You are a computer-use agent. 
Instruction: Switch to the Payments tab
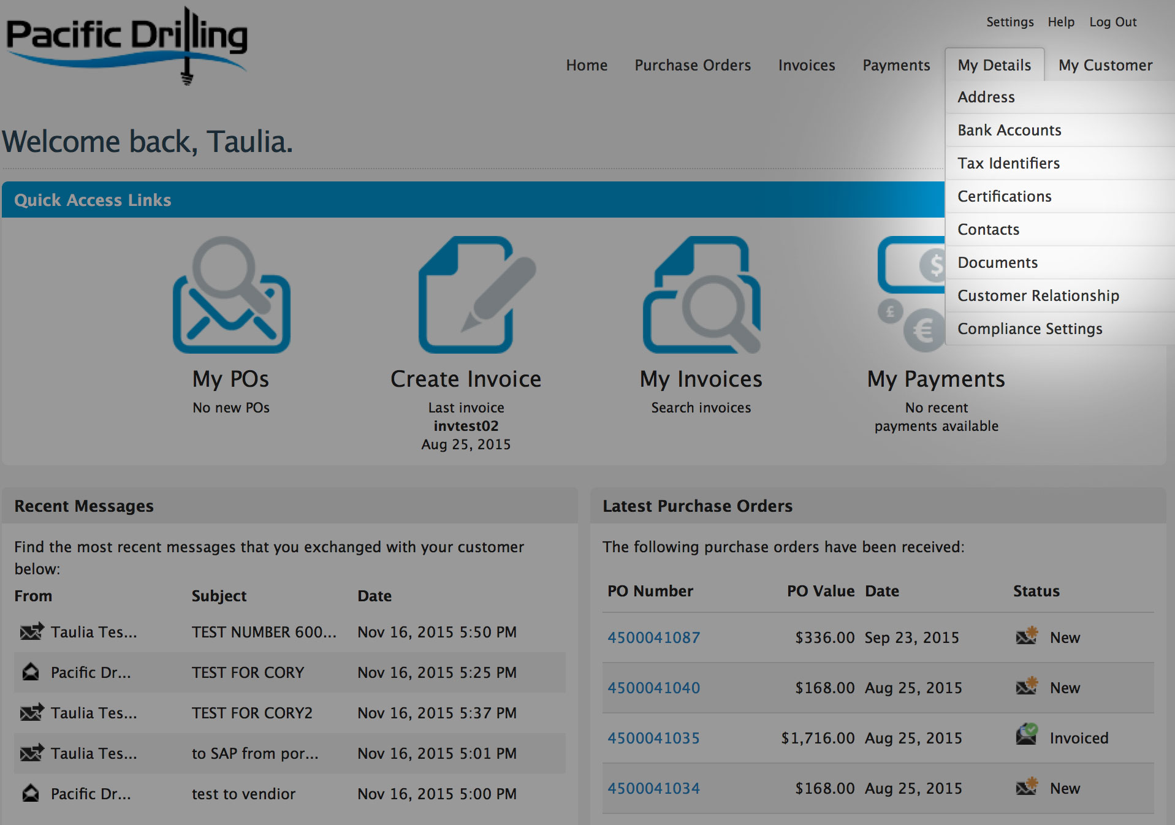coord(896,65)
